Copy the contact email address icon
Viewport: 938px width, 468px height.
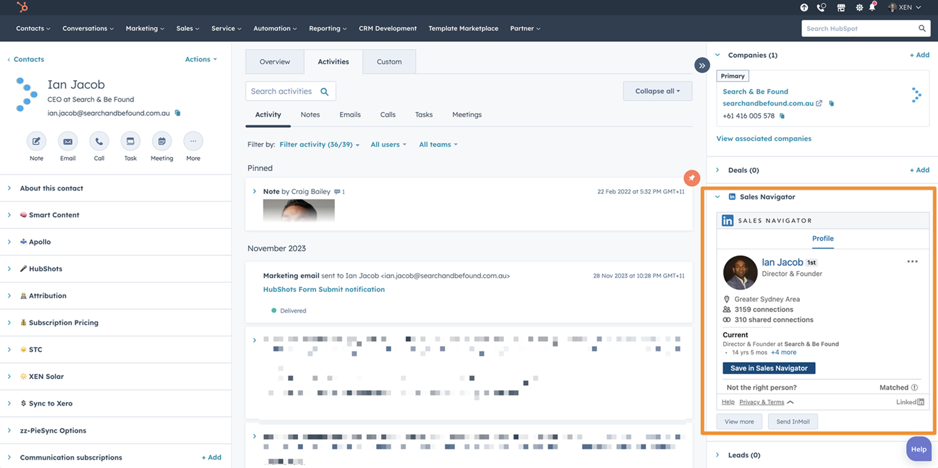click(177, 113)
